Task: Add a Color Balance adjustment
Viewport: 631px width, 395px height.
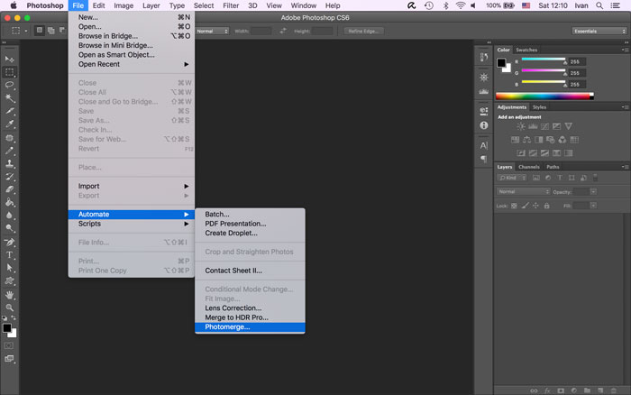Action: (526, 140)
